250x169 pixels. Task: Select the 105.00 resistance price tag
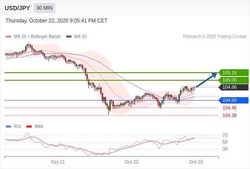(x=233, y=80)
